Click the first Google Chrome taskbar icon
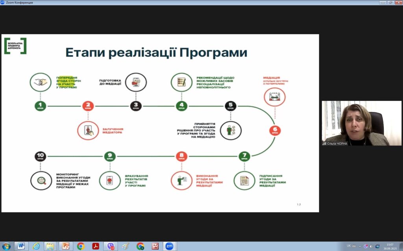The width and height of the screenshot is (403, 251). (81, 246)
